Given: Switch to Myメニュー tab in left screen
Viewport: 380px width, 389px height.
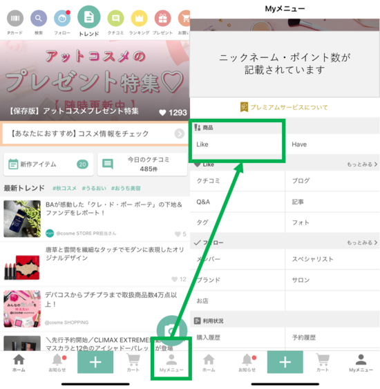Looking at the screenshot, I should (x=171, y=363).
